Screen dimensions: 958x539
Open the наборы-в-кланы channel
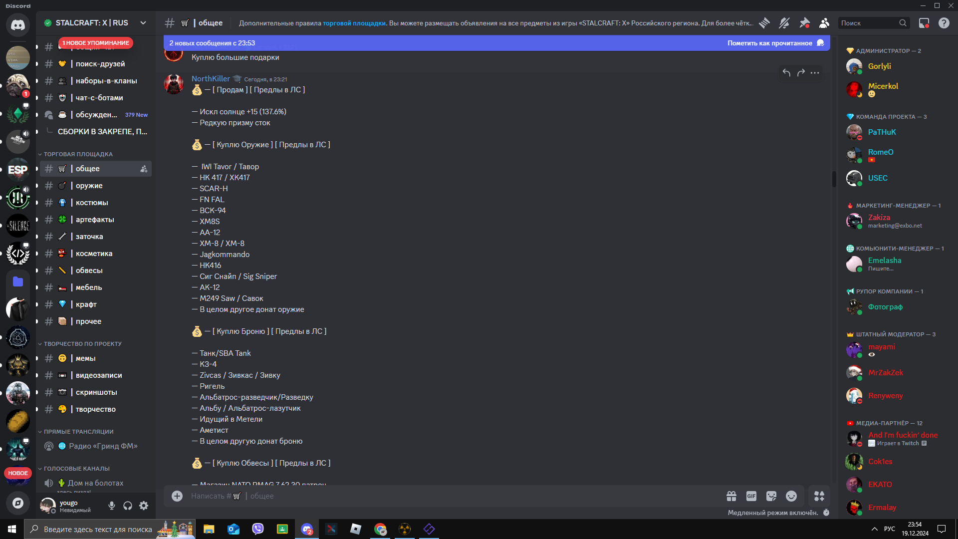pos(96,81)
